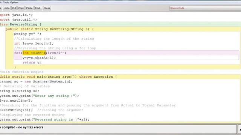Click the Cut button
The width and height of the screenshot is (241, 135).
pyautogui.click(x=14, y=8)
